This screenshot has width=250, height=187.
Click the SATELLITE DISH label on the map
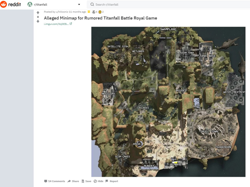tap(117, 47)
